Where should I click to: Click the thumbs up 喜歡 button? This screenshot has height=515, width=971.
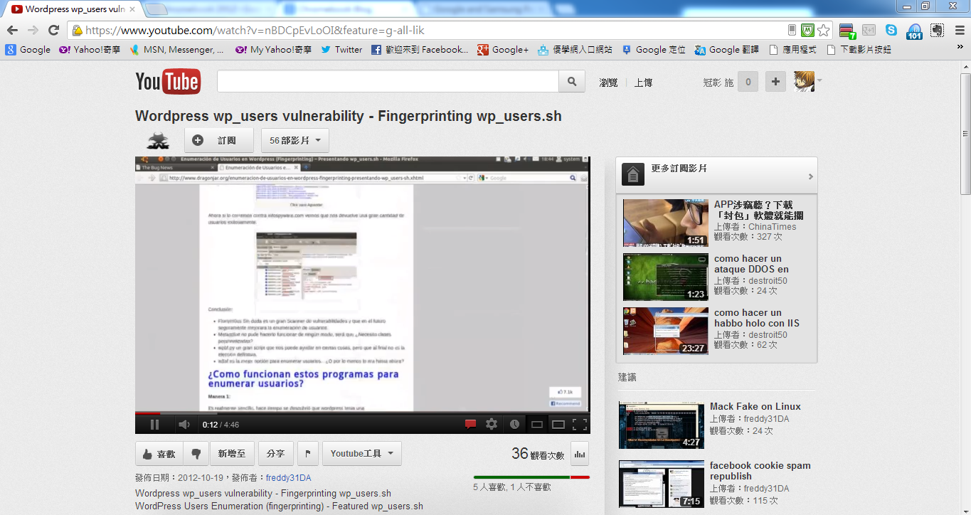click(159, 454)
